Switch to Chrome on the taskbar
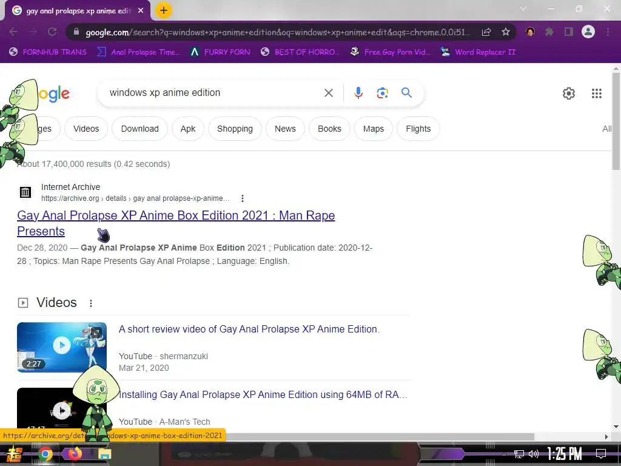 point(45,454)
